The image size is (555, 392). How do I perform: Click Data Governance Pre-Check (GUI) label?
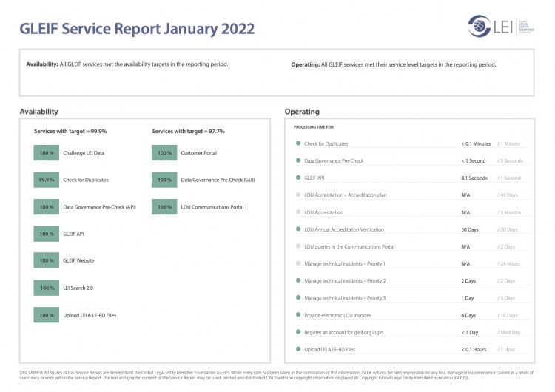point(218,180)
